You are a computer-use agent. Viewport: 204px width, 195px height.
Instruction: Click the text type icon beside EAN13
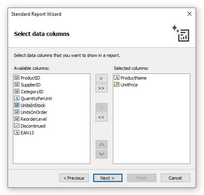pyautogui.click(x=17, y=132)
